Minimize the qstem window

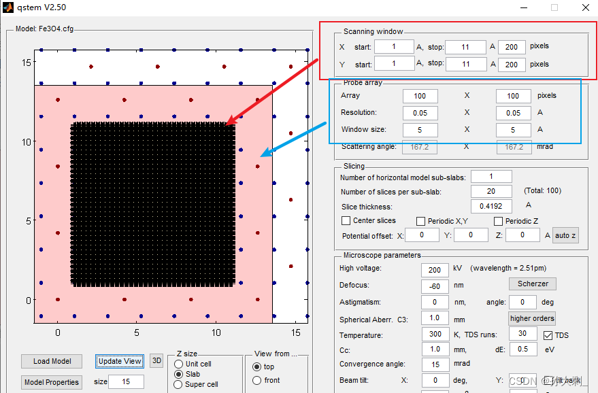524,7
